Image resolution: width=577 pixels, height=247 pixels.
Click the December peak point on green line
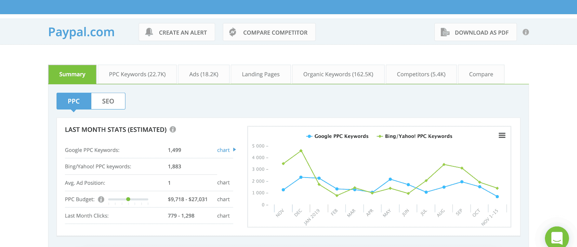click(x=301, y=151)
